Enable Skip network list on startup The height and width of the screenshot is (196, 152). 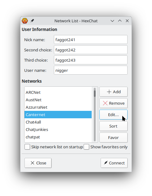coord(27,147)
